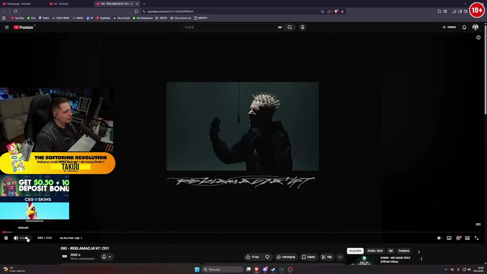
Task: Enter fullscreen mode on the video
Action: (476, 238)
